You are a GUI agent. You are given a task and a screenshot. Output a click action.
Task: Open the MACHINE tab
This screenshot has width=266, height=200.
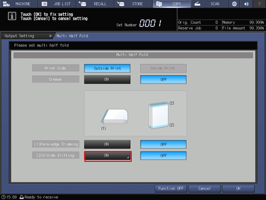(19, 4)
